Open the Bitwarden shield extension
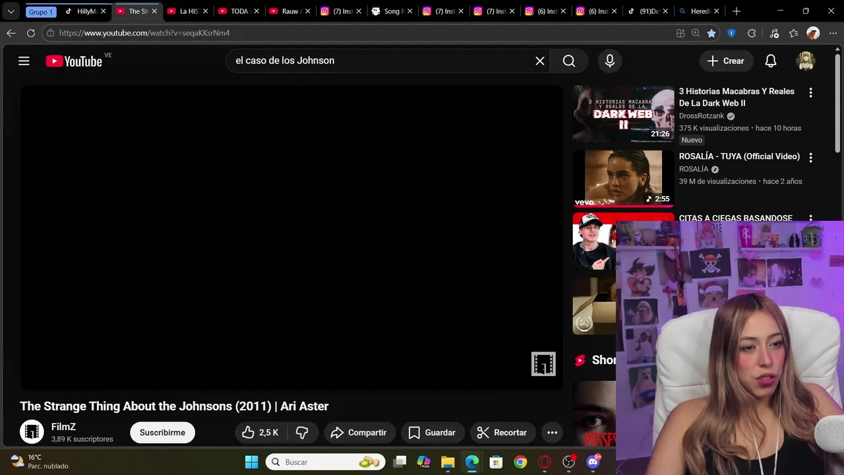This screenshot has height=475, width=844. coord(731,33)
